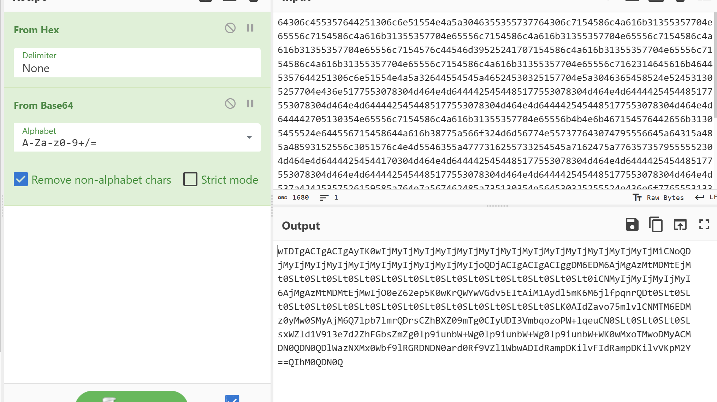Toggle the Auto Bake checkbox

click(x=232, y=399)
